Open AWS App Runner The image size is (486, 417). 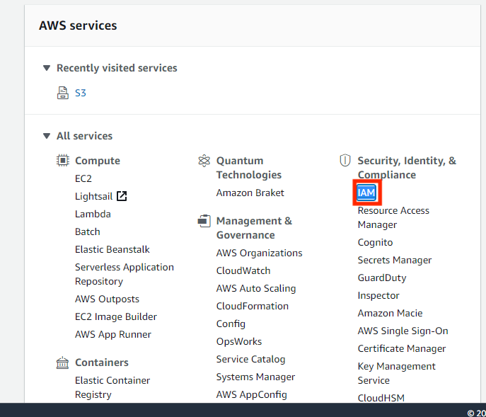click(113, 334)
